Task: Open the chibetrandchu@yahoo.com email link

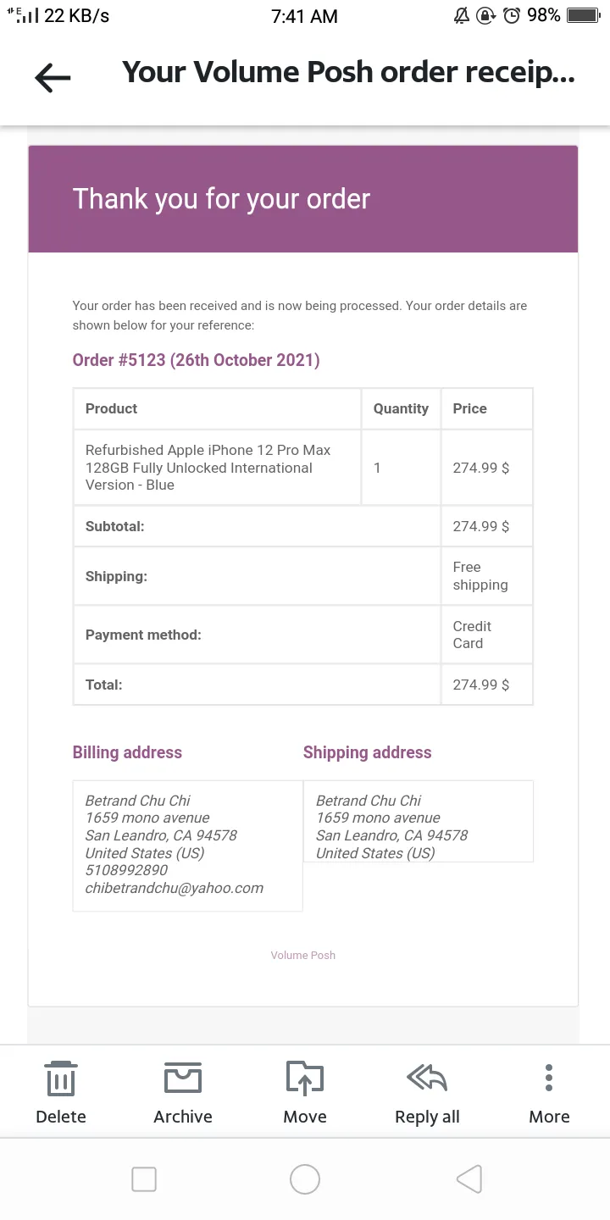Action: tap(175, 888)
